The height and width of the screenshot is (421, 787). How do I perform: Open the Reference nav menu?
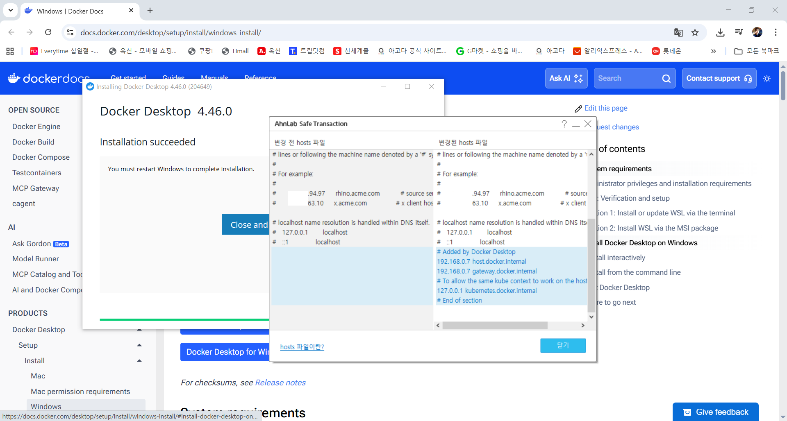[x=260, y=77]
